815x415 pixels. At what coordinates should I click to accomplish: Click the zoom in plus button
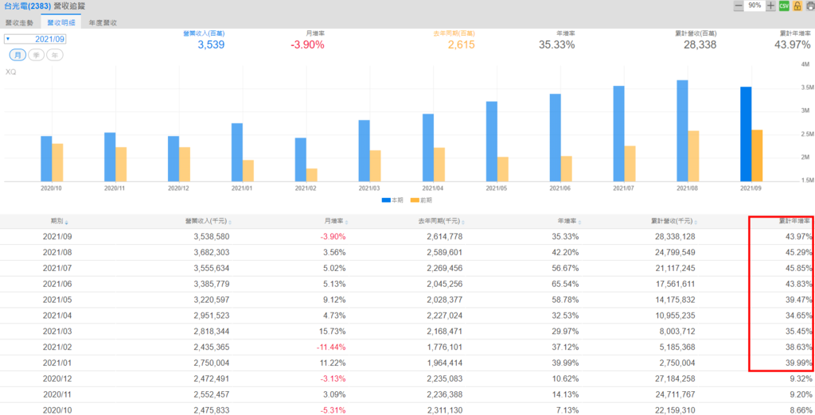tap(770, 6)
